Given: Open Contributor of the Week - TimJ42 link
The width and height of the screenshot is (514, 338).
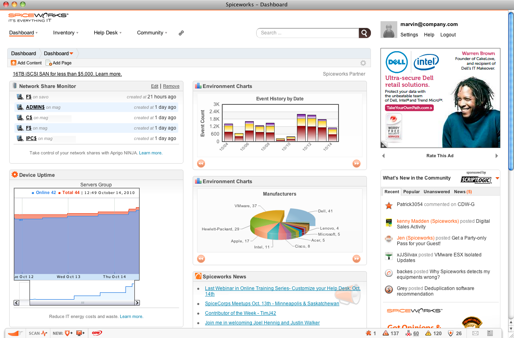Looking at the screenshot, I should coord(241,313).
